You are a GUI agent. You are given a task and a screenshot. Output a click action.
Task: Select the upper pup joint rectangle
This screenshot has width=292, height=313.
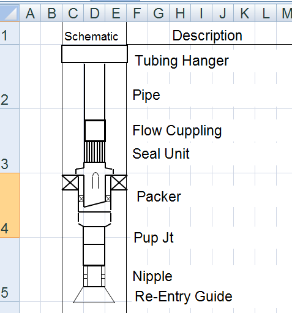[94, 235]
